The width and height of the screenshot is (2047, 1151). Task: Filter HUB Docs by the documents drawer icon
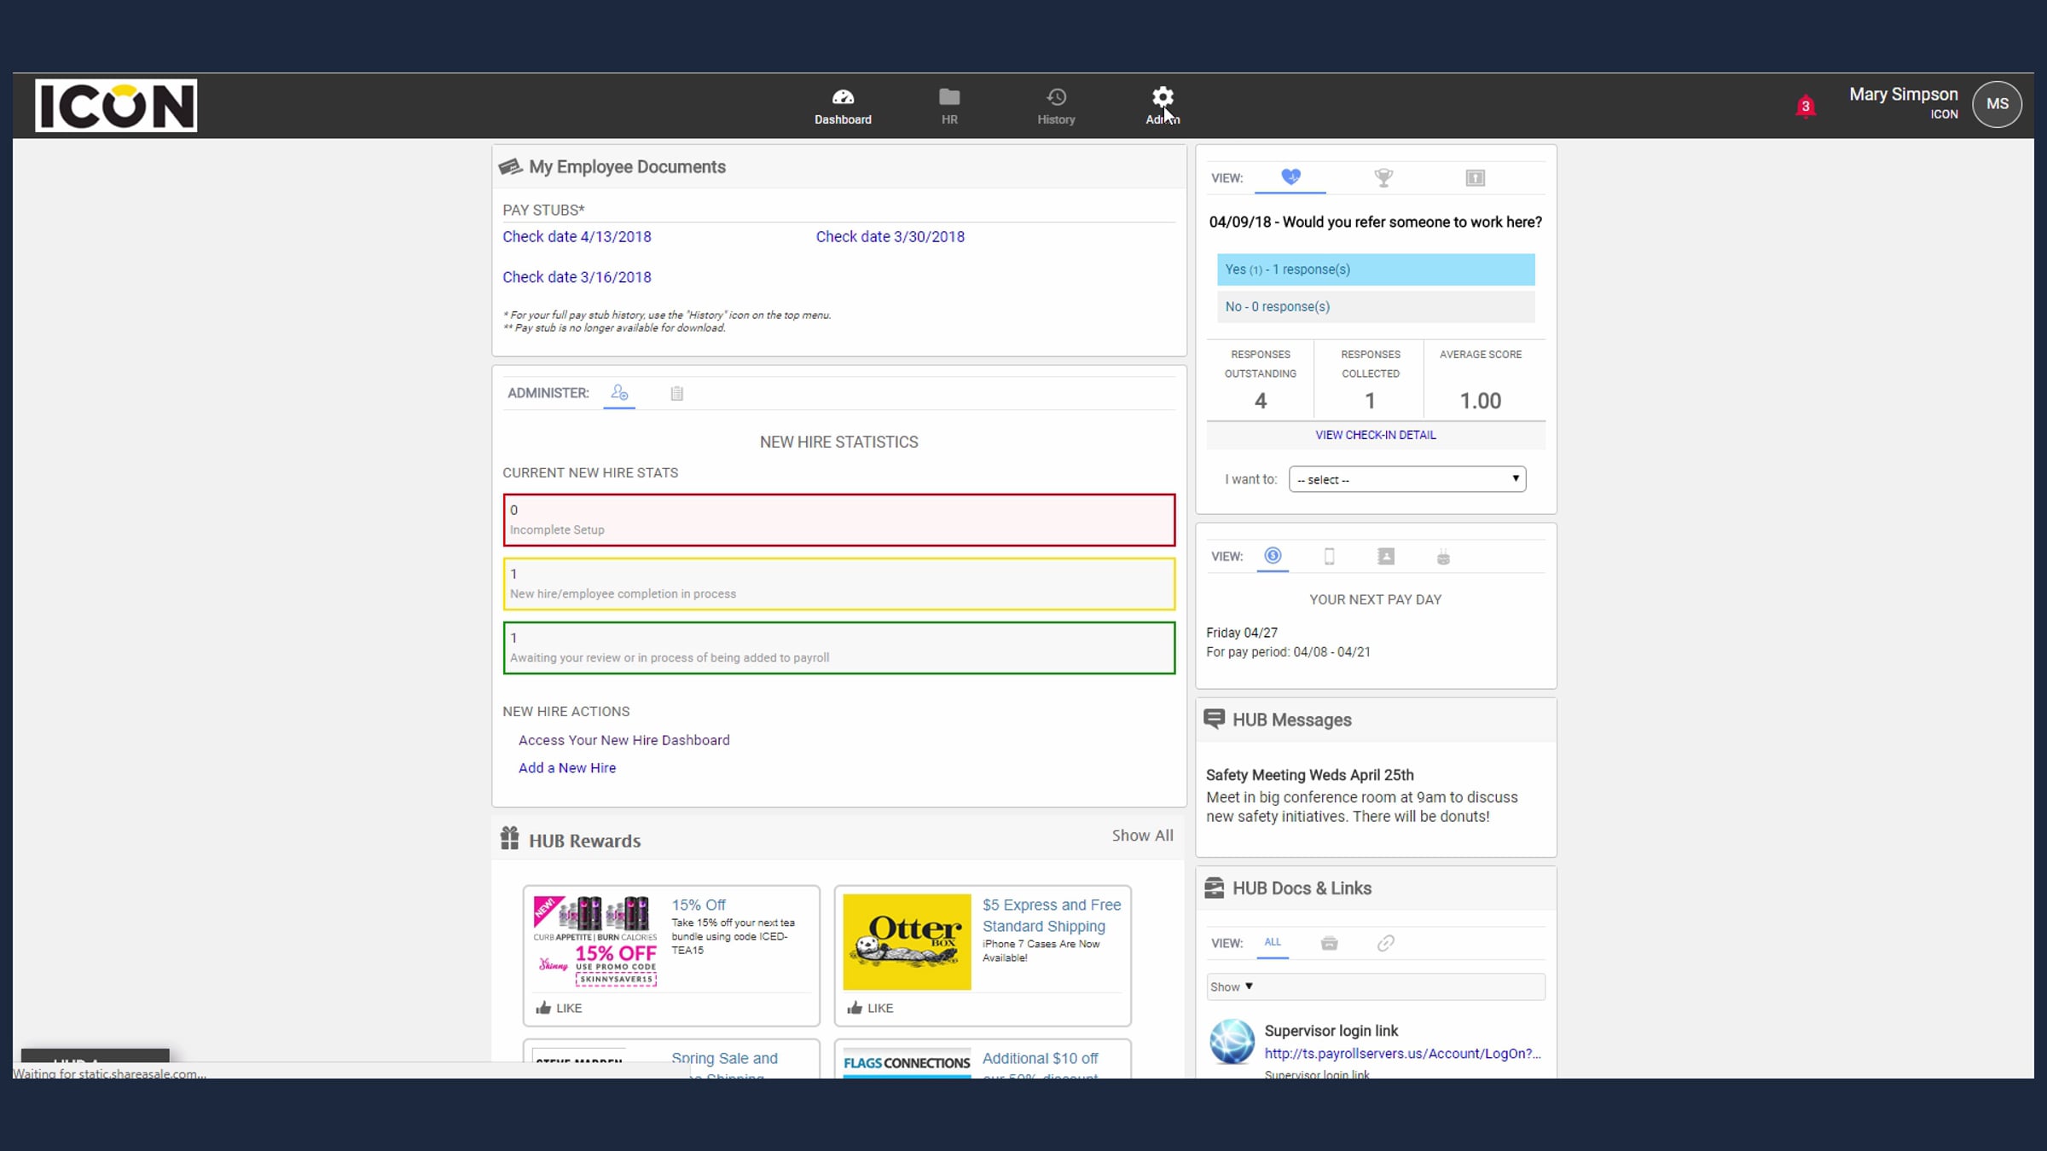(1329, 943)
